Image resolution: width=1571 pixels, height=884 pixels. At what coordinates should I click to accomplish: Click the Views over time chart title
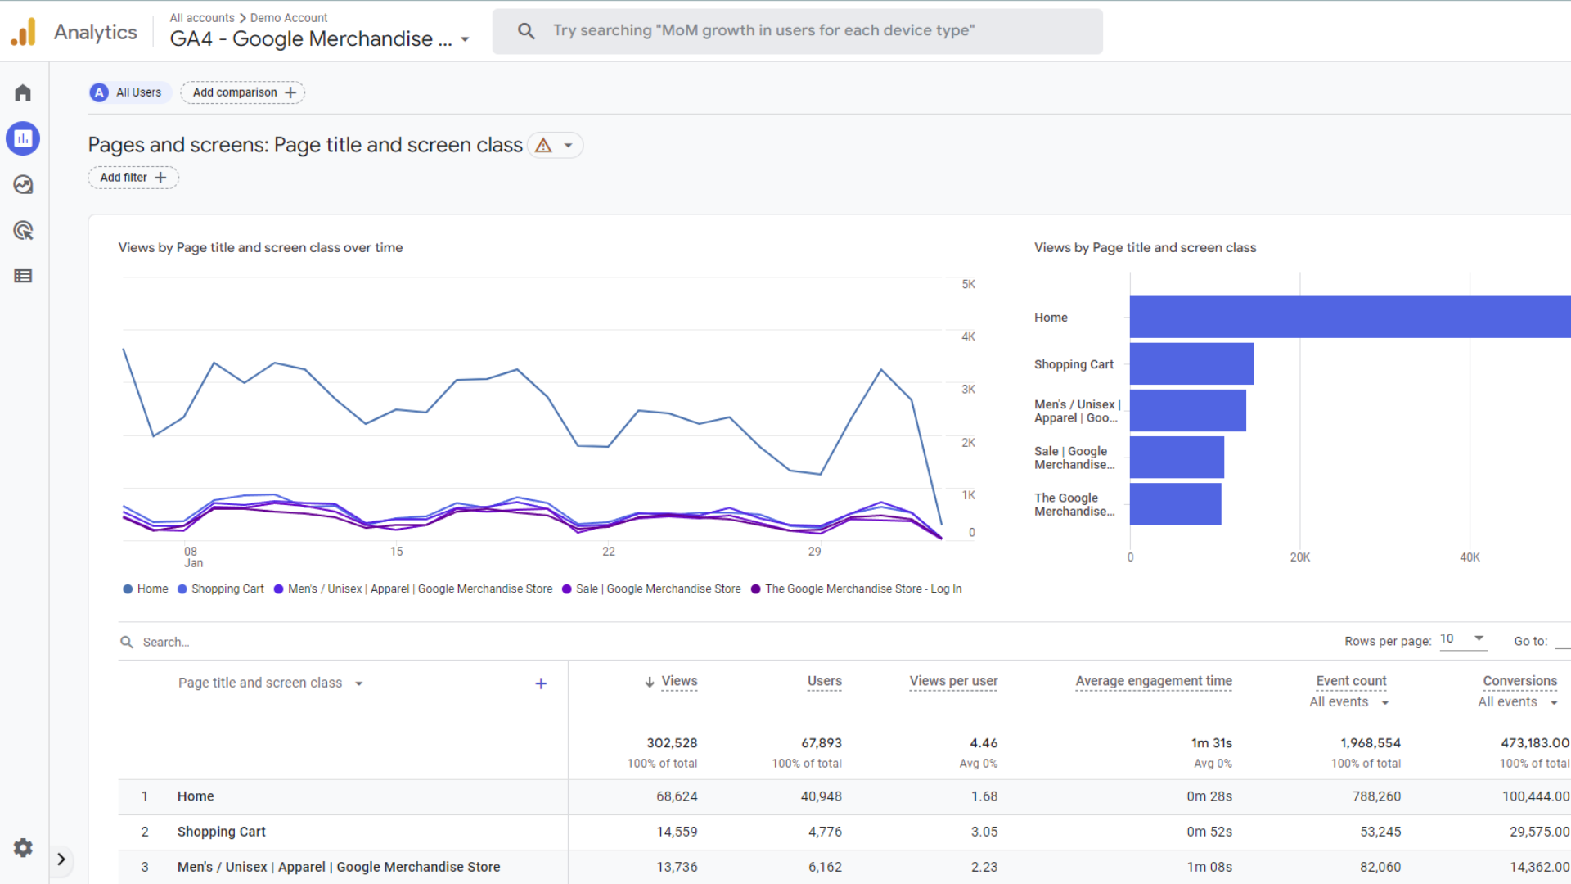[260, 247]
